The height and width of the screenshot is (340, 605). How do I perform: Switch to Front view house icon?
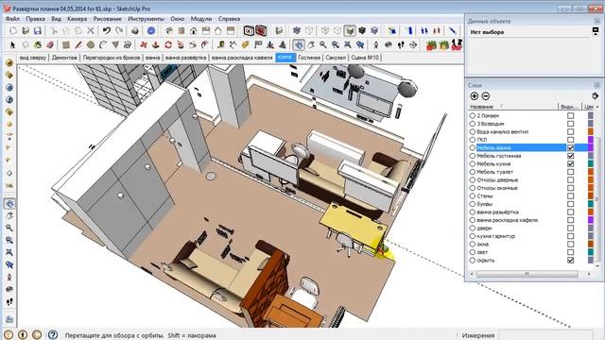point(193,31)
